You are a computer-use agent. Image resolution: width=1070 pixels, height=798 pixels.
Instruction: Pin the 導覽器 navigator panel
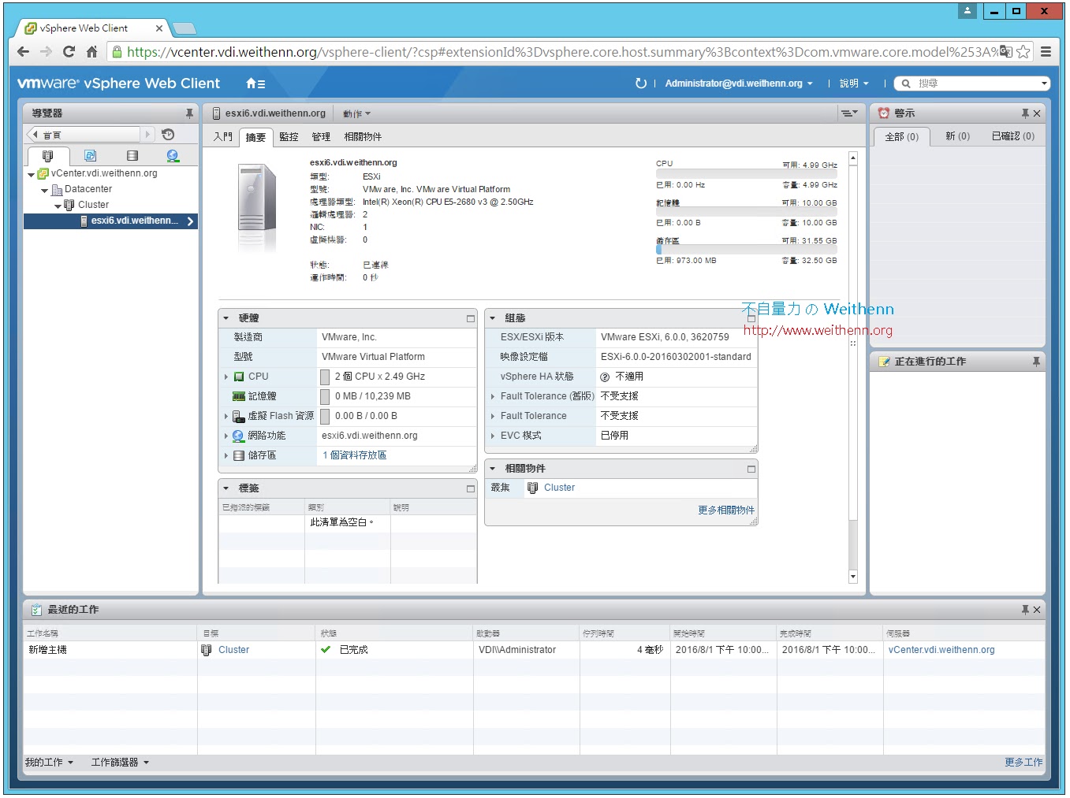[x=189, y=113]
